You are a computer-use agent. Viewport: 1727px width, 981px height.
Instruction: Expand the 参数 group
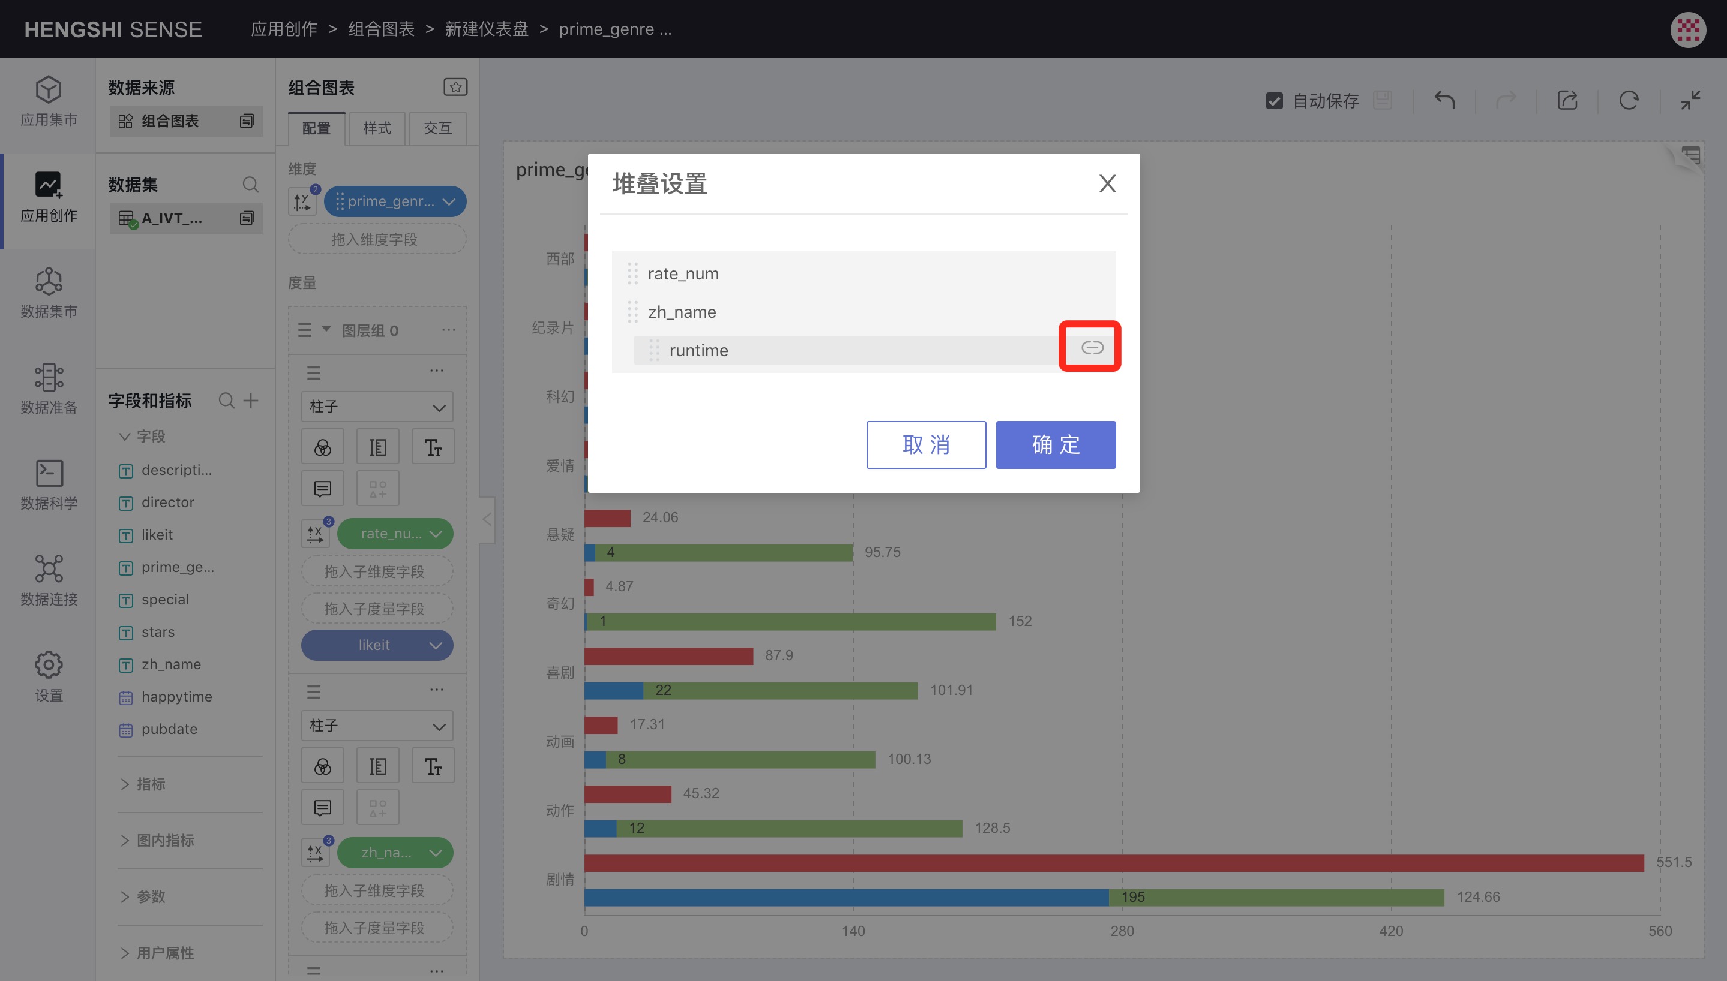click(124, 897)
